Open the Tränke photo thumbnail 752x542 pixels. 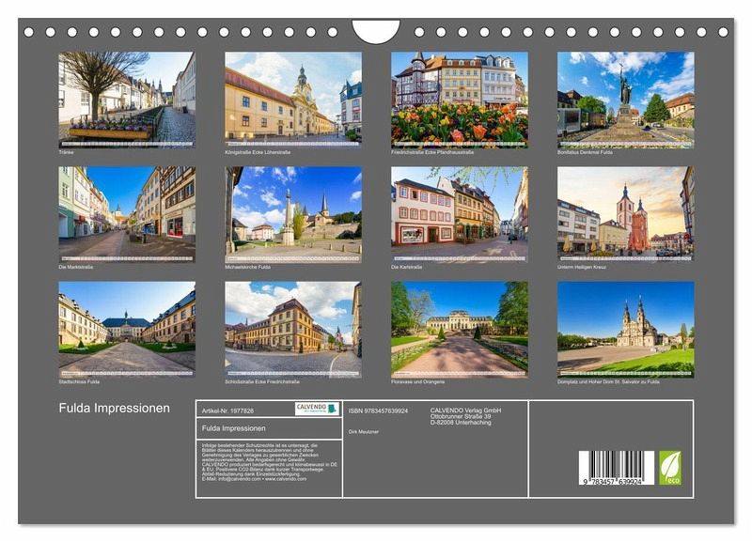(x=127, y=100)
